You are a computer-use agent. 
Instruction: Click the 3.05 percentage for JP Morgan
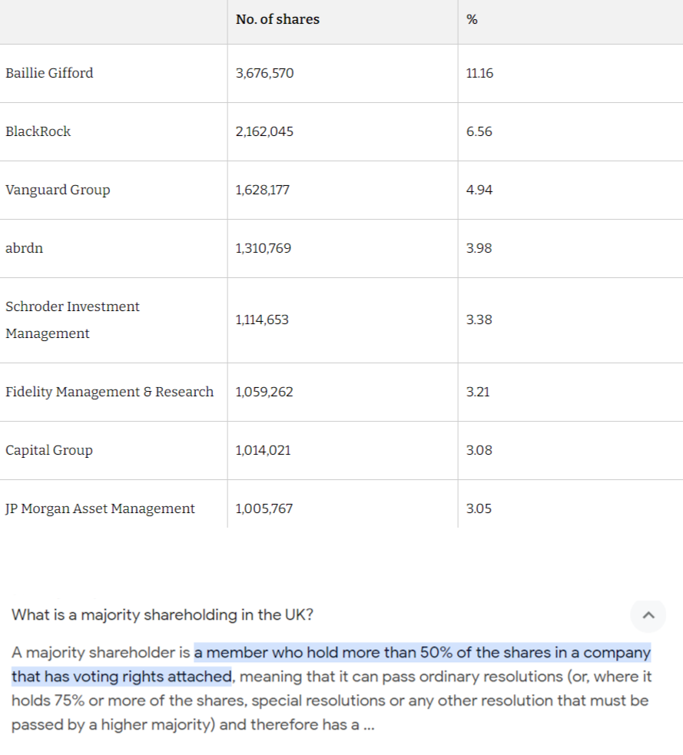point(479,508)
